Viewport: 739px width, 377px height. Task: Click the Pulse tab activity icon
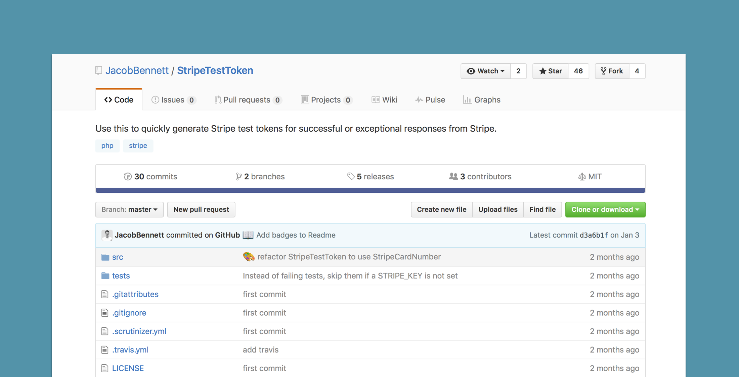coord(419,100)
